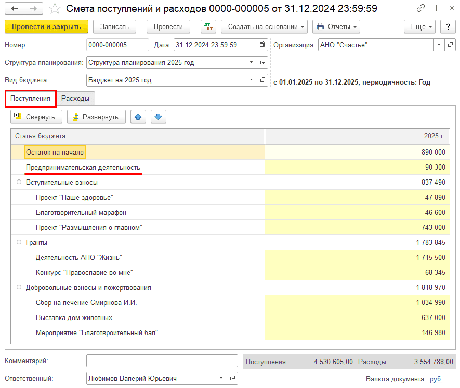Click the back navigation arrow
This screenshot has width=460, height=388.
point(15,9)
